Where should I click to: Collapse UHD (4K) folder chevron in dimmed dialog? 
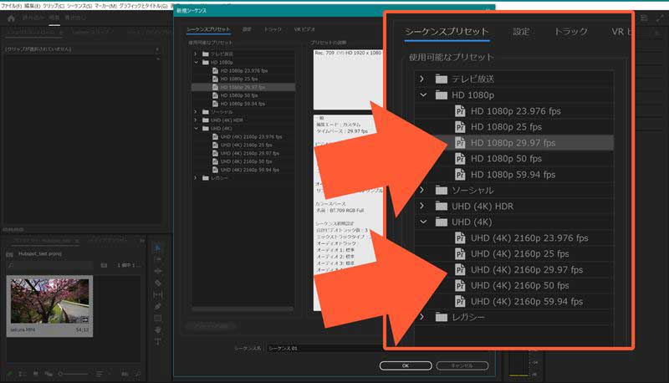(196, 129)
